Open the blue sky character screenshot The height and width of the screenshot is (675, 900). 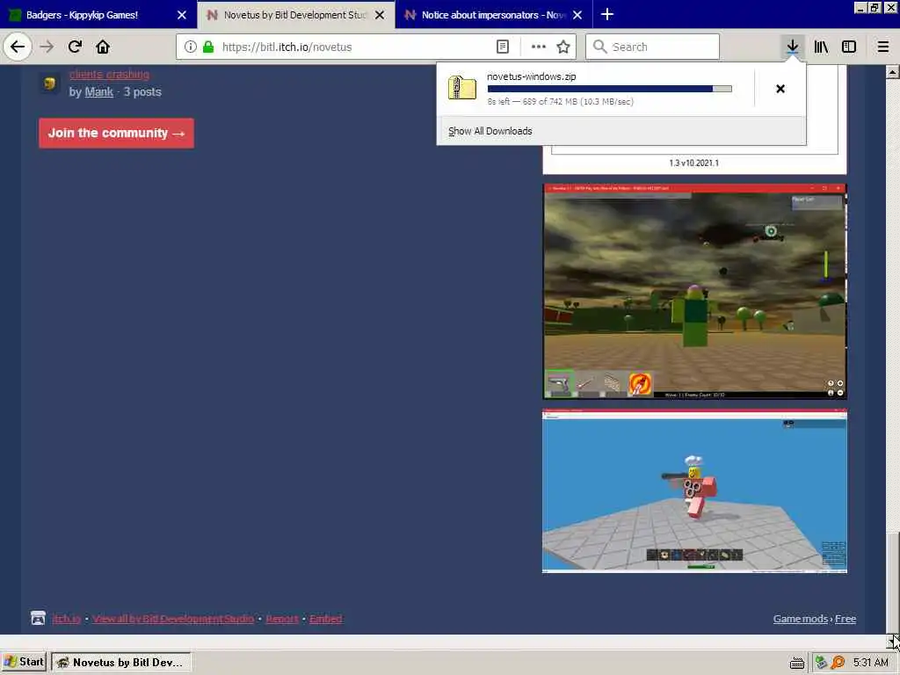(694, 491)
